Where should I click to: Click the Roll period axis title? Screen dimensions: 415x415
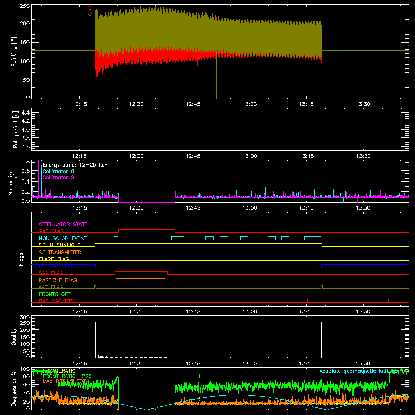[x=16, y=129]
